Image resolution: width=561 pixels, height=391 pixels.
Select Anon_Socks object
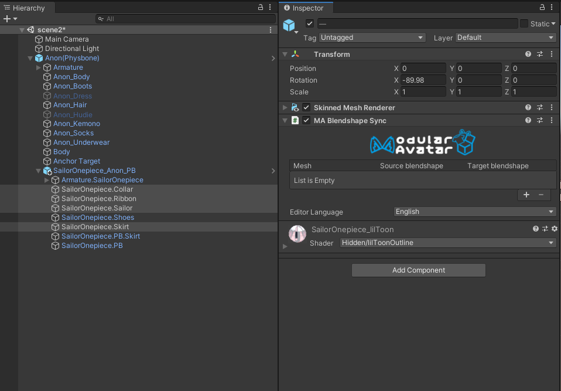[x=73, y=133]
